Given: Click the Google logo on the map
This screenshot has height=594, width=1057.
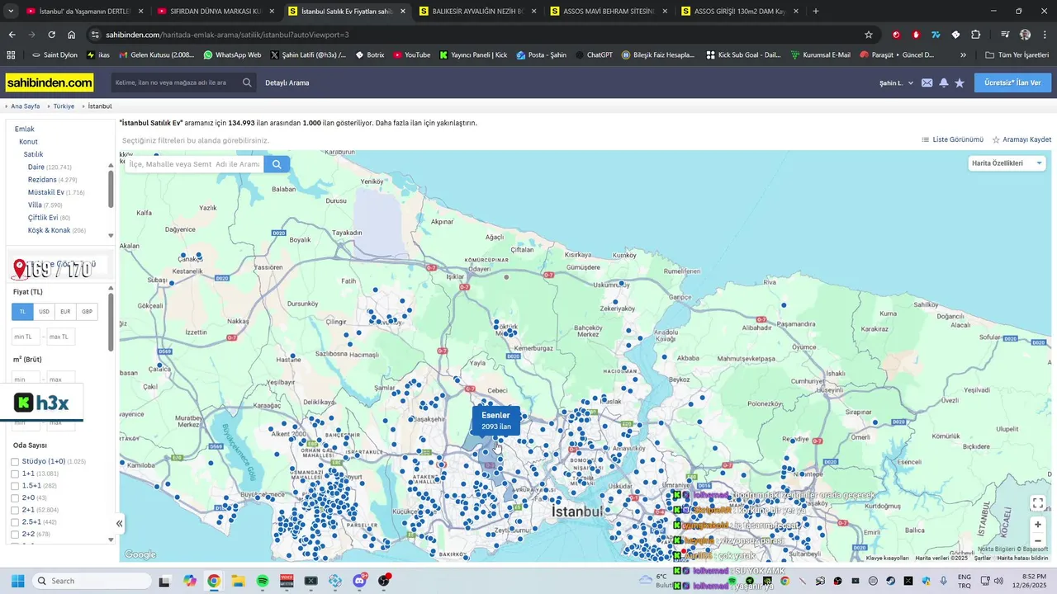Looking at the screenshot, I should pos(140,554).
